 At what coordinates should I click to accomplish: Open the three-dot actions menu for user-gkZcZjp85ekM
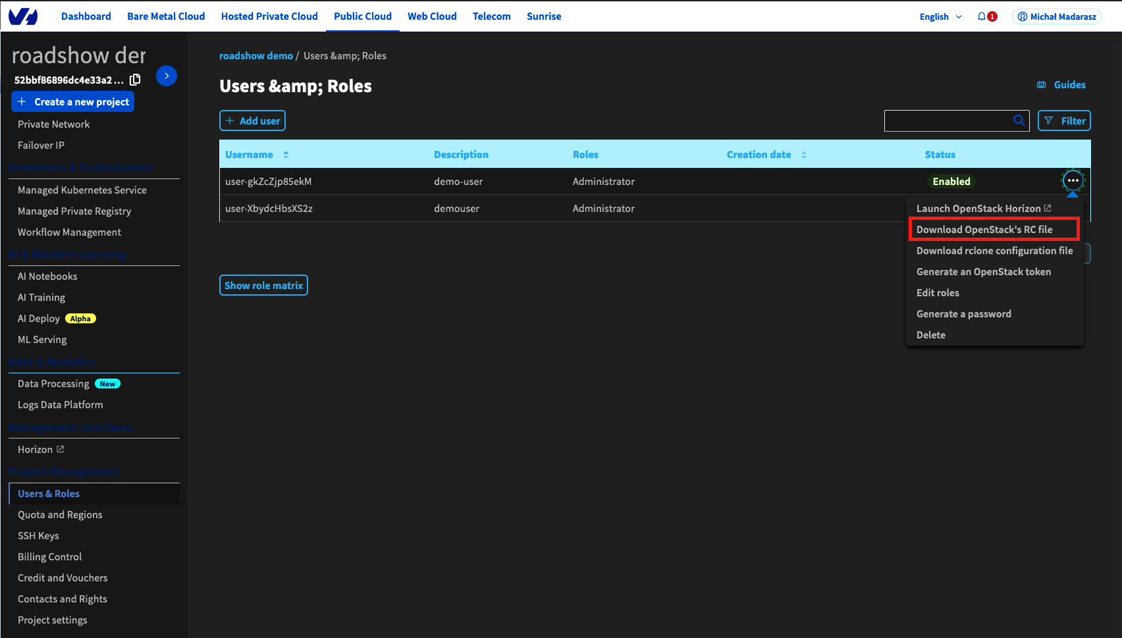pos(1073,180)
